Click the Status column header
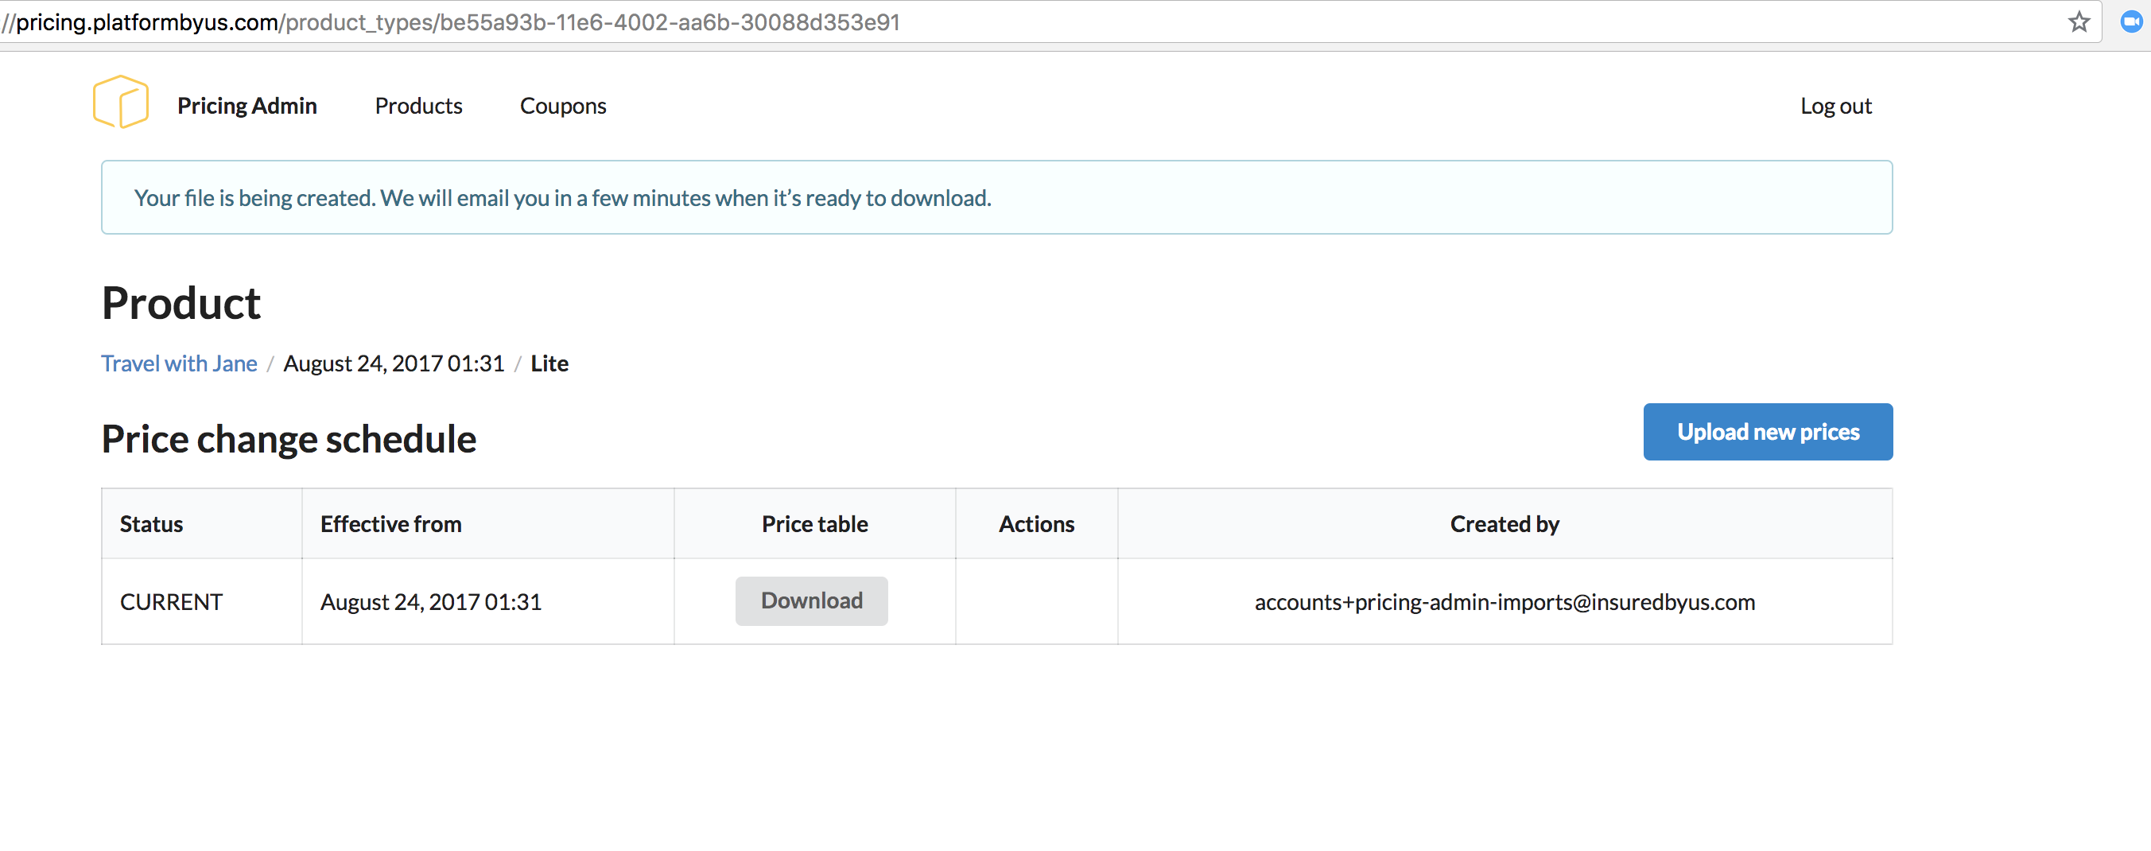This screenshot has width=2151, height=851. [151, 523]
